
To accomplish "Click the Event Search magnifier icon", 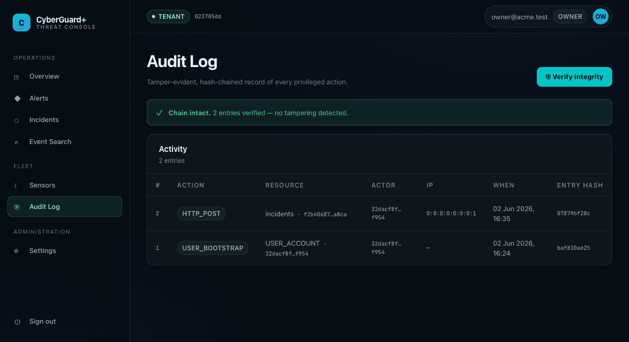I will 17,142.
